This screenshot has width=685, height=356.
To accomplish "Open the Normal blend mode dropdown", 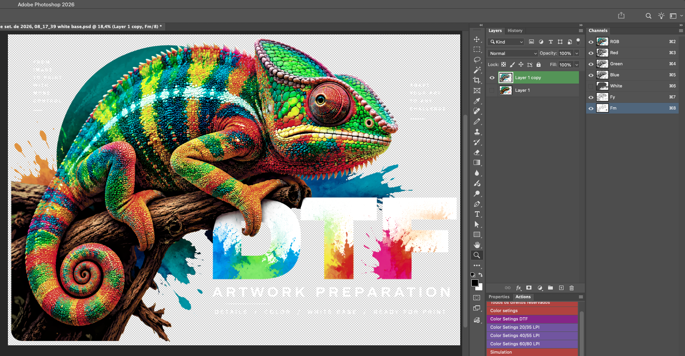I will 513,53.
